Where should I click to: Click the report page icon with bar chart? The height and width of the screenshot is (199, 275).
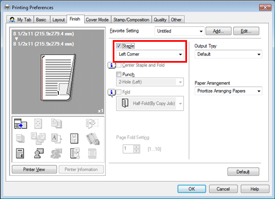click(20, 153)
